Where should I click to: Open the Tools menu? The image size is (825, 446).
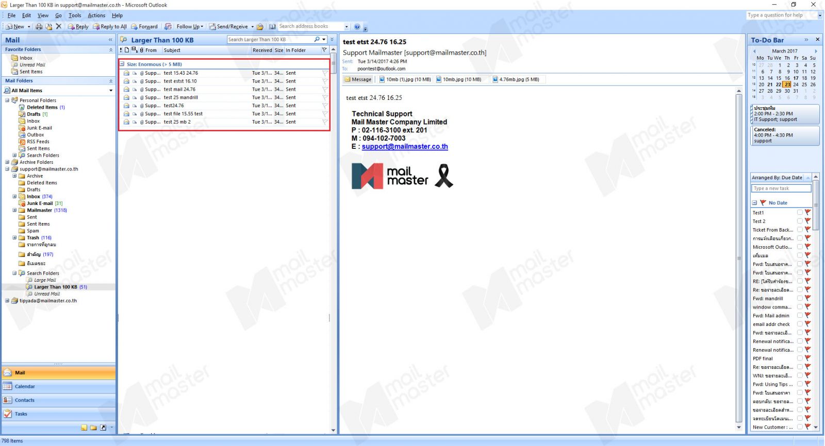[75, 15]
